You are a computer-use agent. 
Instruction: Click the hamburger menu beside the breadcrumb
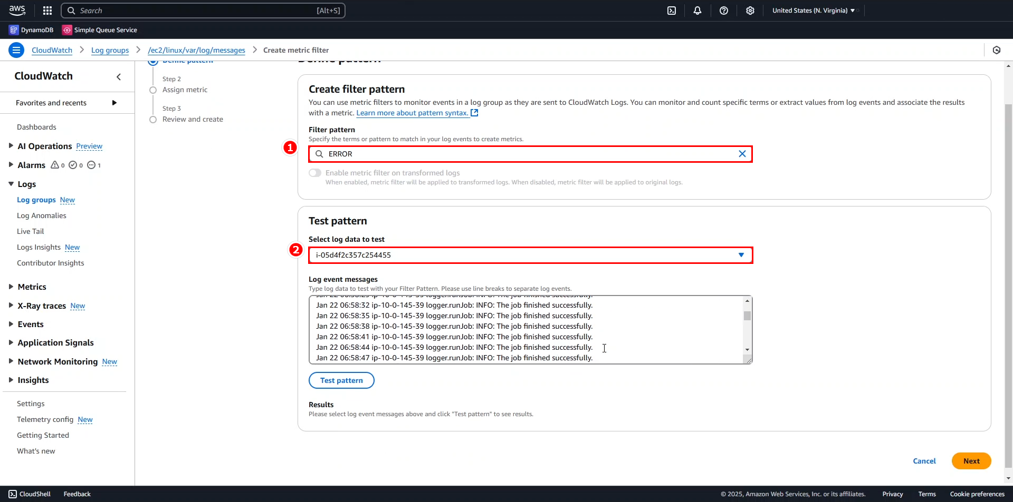(x=16, y=50)
